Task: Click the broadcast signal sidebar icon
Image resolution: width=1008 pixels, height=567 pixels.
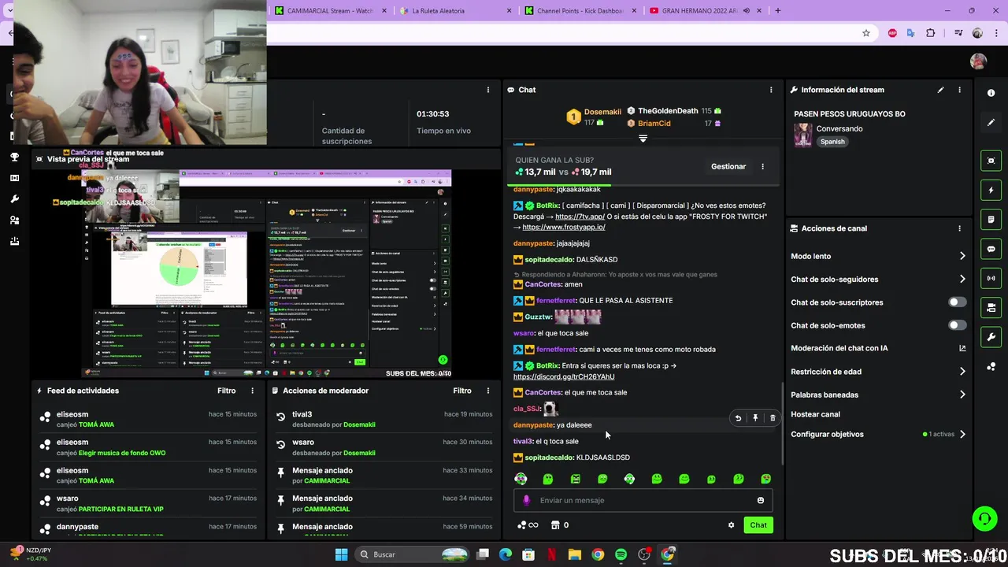Action: click(x=991, y=278)
